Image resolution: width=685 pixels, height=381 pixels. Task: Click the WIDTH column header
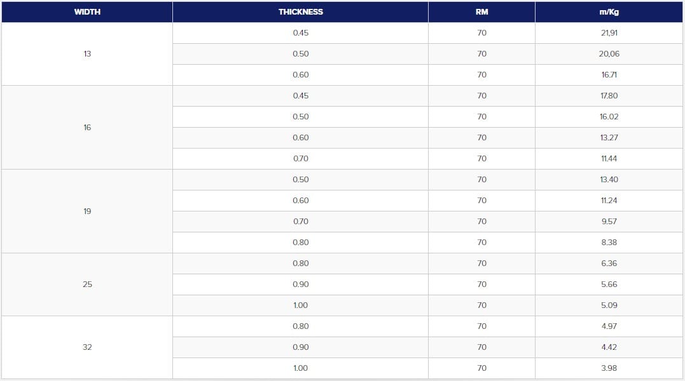87,12
